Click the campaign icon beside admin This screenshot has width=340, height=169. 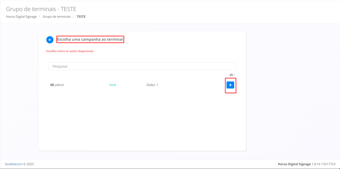pos(52,85)
